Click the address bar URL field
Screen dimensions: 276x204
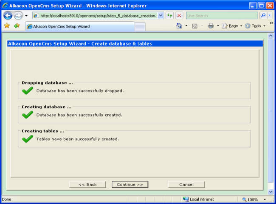click(95, 16)
